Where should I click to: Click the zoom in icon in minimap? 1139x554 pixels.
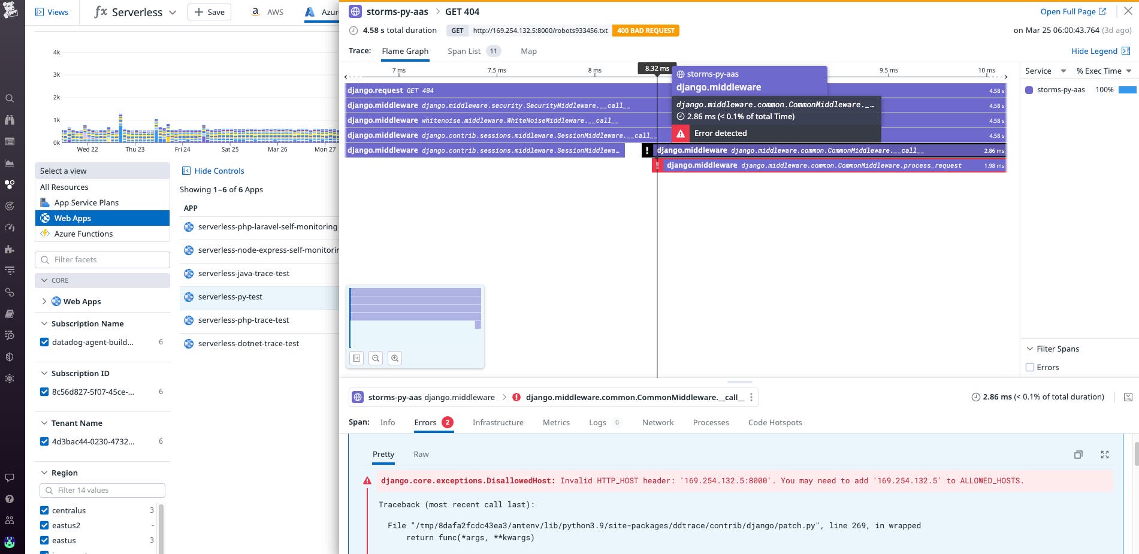click(395, 358)
